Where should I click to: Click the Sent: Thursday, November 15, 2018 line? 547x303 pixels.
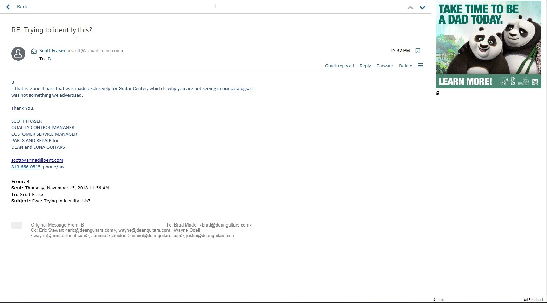[x=60, y=188]
